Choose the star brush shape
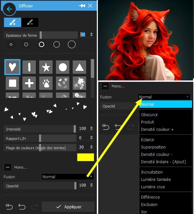This screenshot has width=194, height=214. [46, 67]
